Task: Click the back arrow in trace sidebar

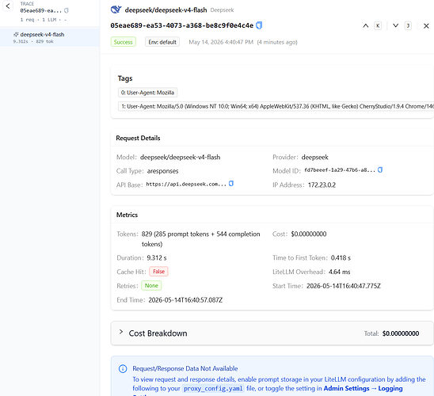Action: pos(8,6)
